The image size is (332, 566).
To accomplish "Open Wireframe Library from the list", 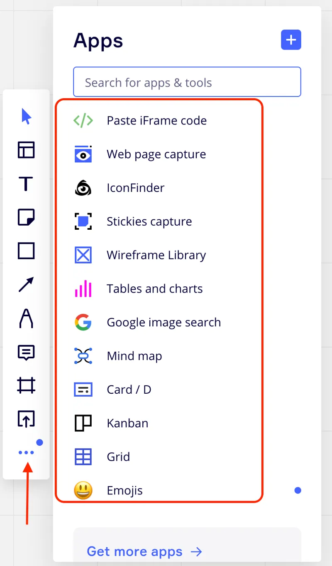I will [156, 255].
